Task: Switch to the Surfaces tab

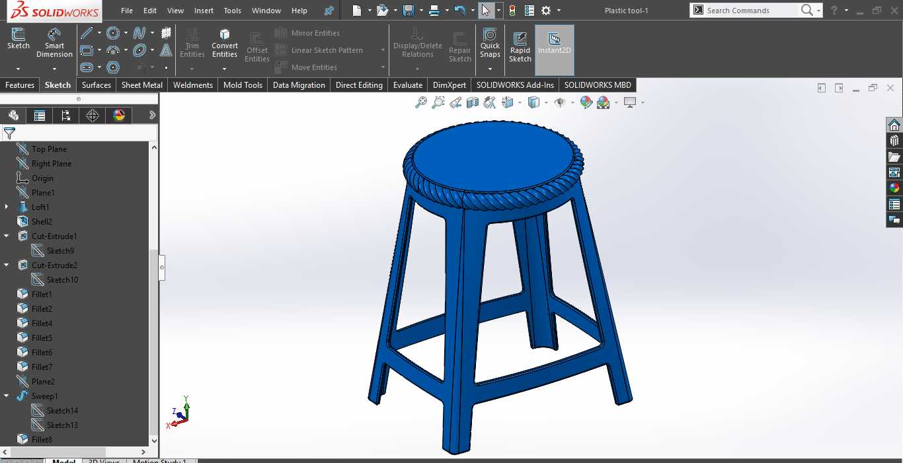Action: coord(97,85)
